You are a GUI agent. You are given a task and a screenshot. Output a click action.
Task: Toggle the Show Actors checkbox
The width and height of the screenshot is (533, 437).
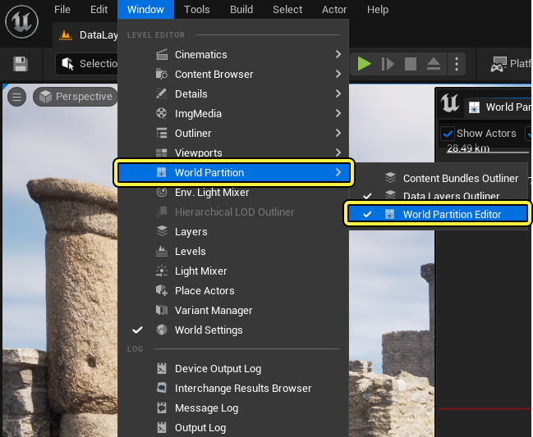click(x=448, y=134)
